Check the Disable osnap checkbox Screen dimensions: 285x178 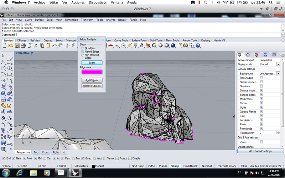click(130, 158)
